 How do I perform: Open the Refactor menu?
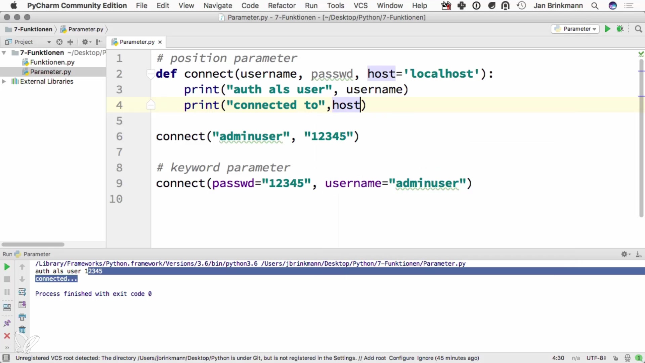pyautogui.click(x=282, y=5)
